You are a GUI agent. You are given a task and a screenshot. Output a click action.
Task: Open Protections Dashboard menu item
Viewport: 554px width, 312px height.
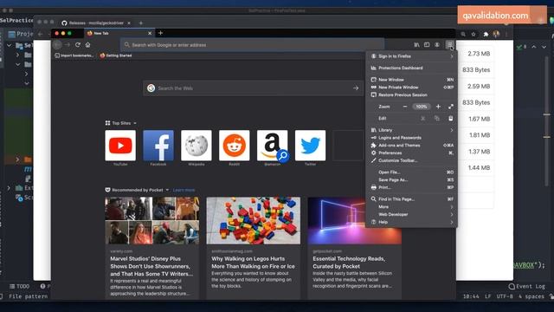tap(412, 68)
